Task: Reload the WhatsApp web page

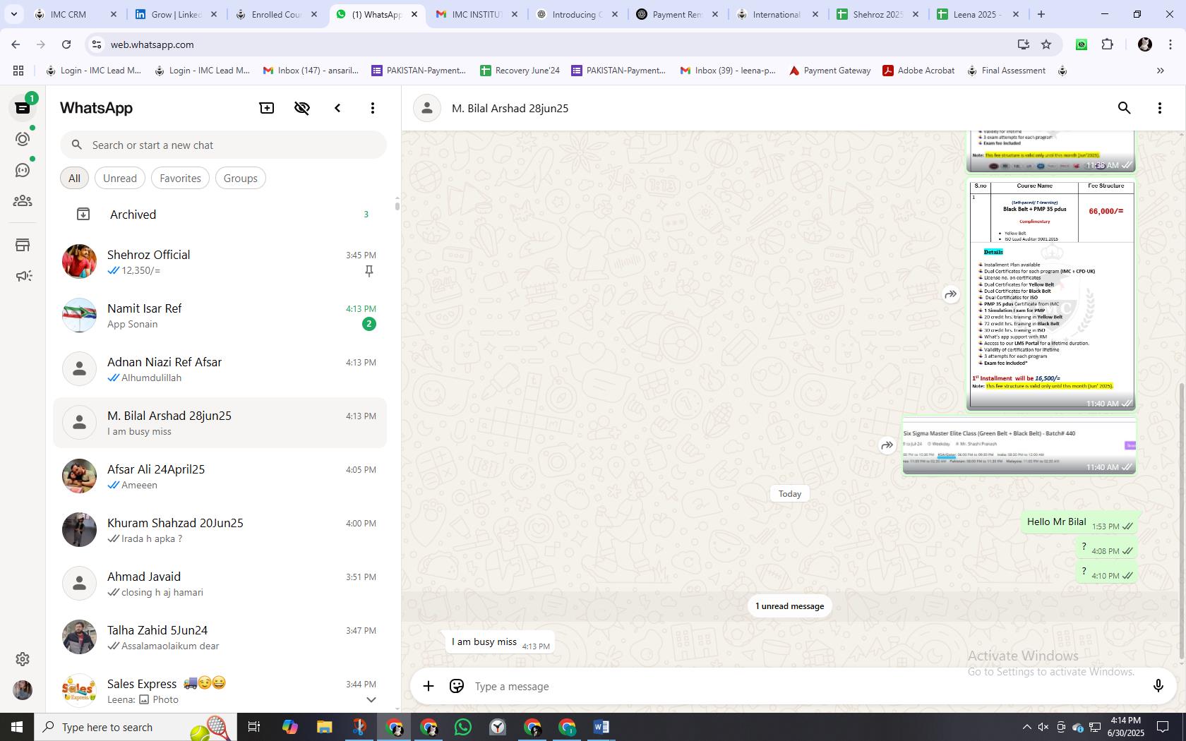Action: coord(66,44)
